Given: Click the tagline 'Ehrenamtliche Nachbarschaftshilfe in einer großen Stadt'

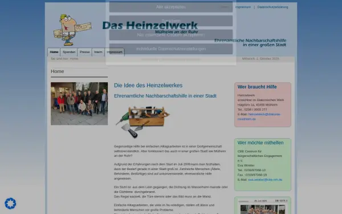Looking at the screenshot, I should coord(250,43).
